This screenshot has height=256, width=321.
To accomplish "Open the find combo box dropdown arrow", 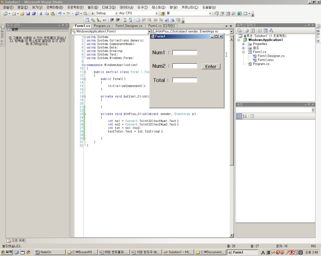I will coord(210,13).
